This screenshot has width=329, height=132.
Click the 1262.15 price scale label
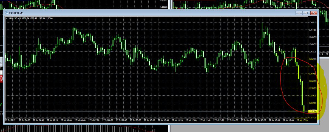tap(313, 59)
